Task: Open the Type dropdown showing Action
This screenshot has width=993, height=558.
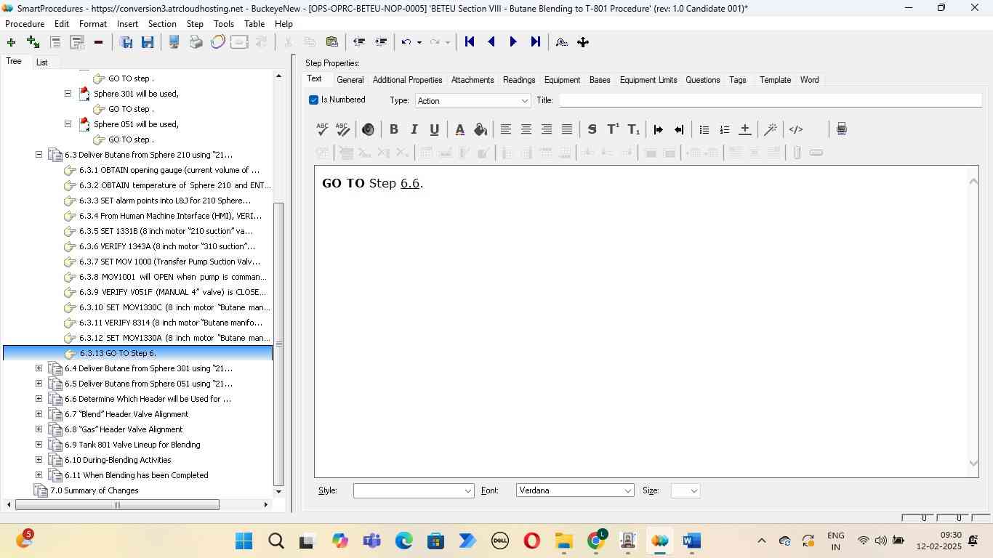Action: coord(473,101)
